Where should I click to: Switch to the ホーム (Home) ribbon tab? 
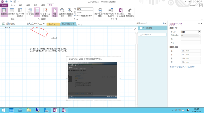[13, 5]
